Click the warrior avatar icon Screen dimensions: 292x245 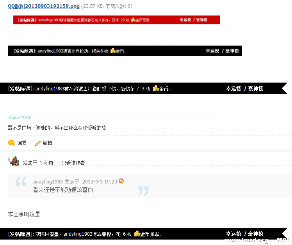pos(14,160)
